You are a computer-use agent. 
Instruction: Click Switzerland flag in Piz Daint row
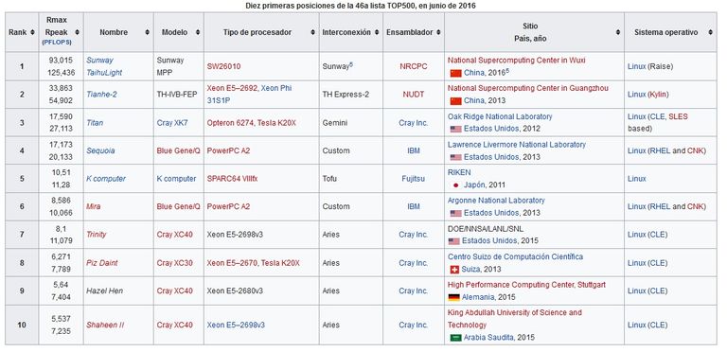(454, 269)
